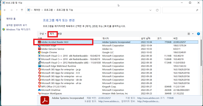The height and width of the screenshot is (106, 203).
Task: Select Microsoft OneDrive row name
Action: 51,90
